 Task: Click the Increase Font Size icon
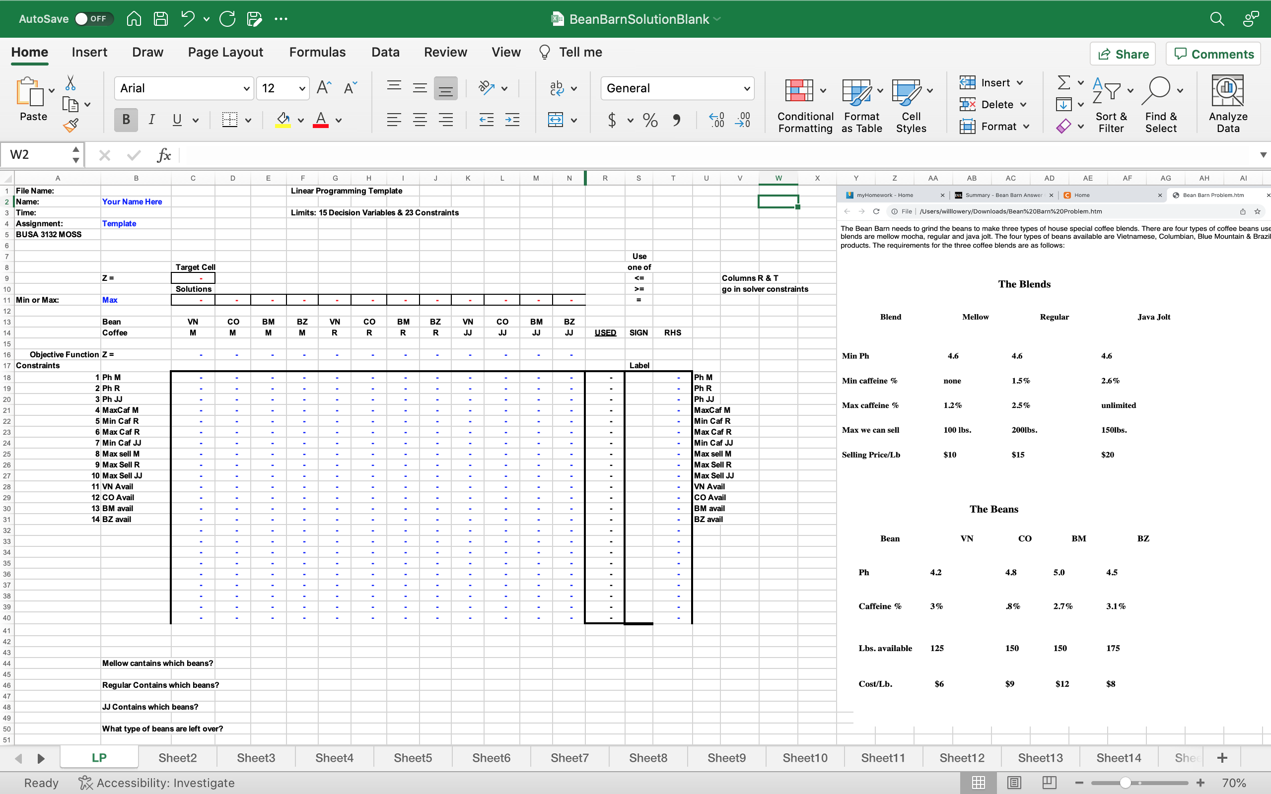click(324, 88)
